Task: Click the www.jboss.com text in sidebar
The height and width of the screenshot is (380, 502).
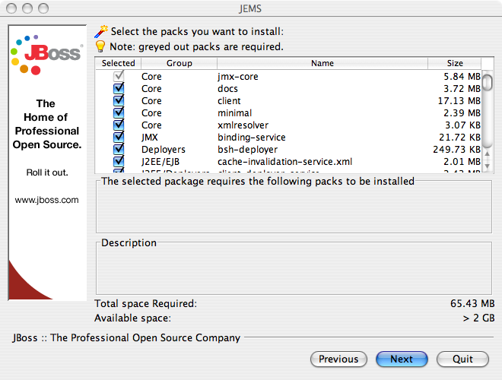Action: [46, 200]
